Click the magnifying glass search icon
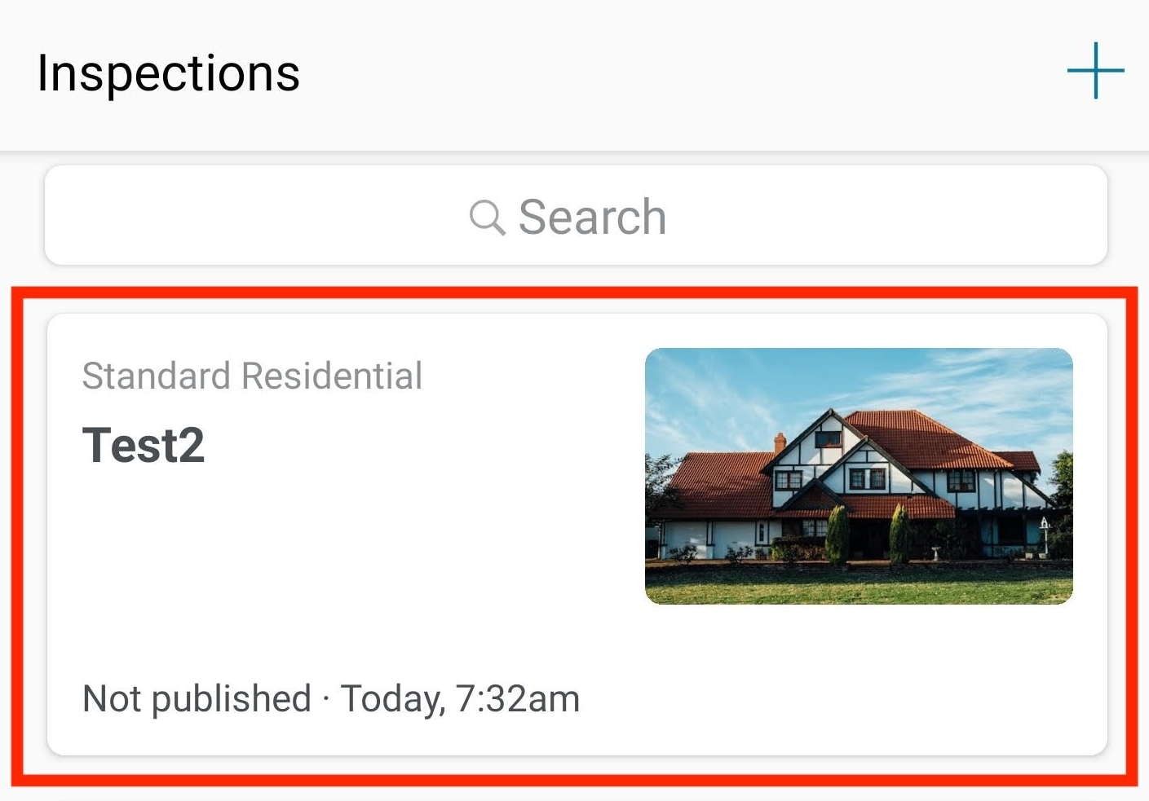This screenshot has height=801, width=1149. [487, 218]
